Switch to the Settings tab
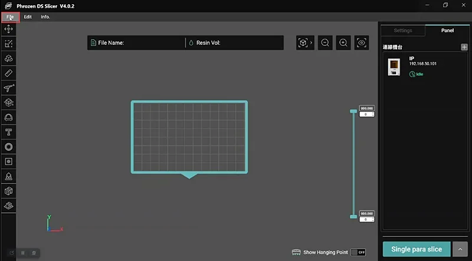 pyautogui.click(x=403, y=31)
